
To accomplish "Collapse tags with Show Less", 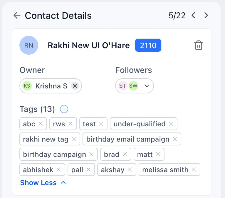I will pyautogui.click(x=43, y=183).
